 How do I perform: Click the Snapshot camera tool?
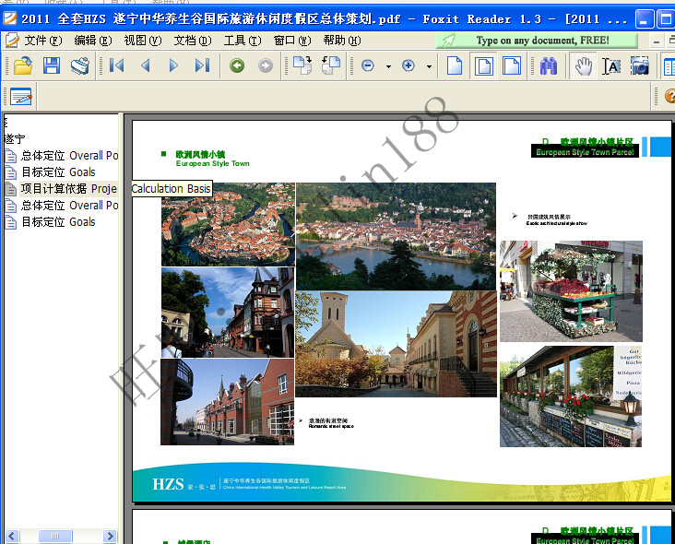click(x=640, y=65)
